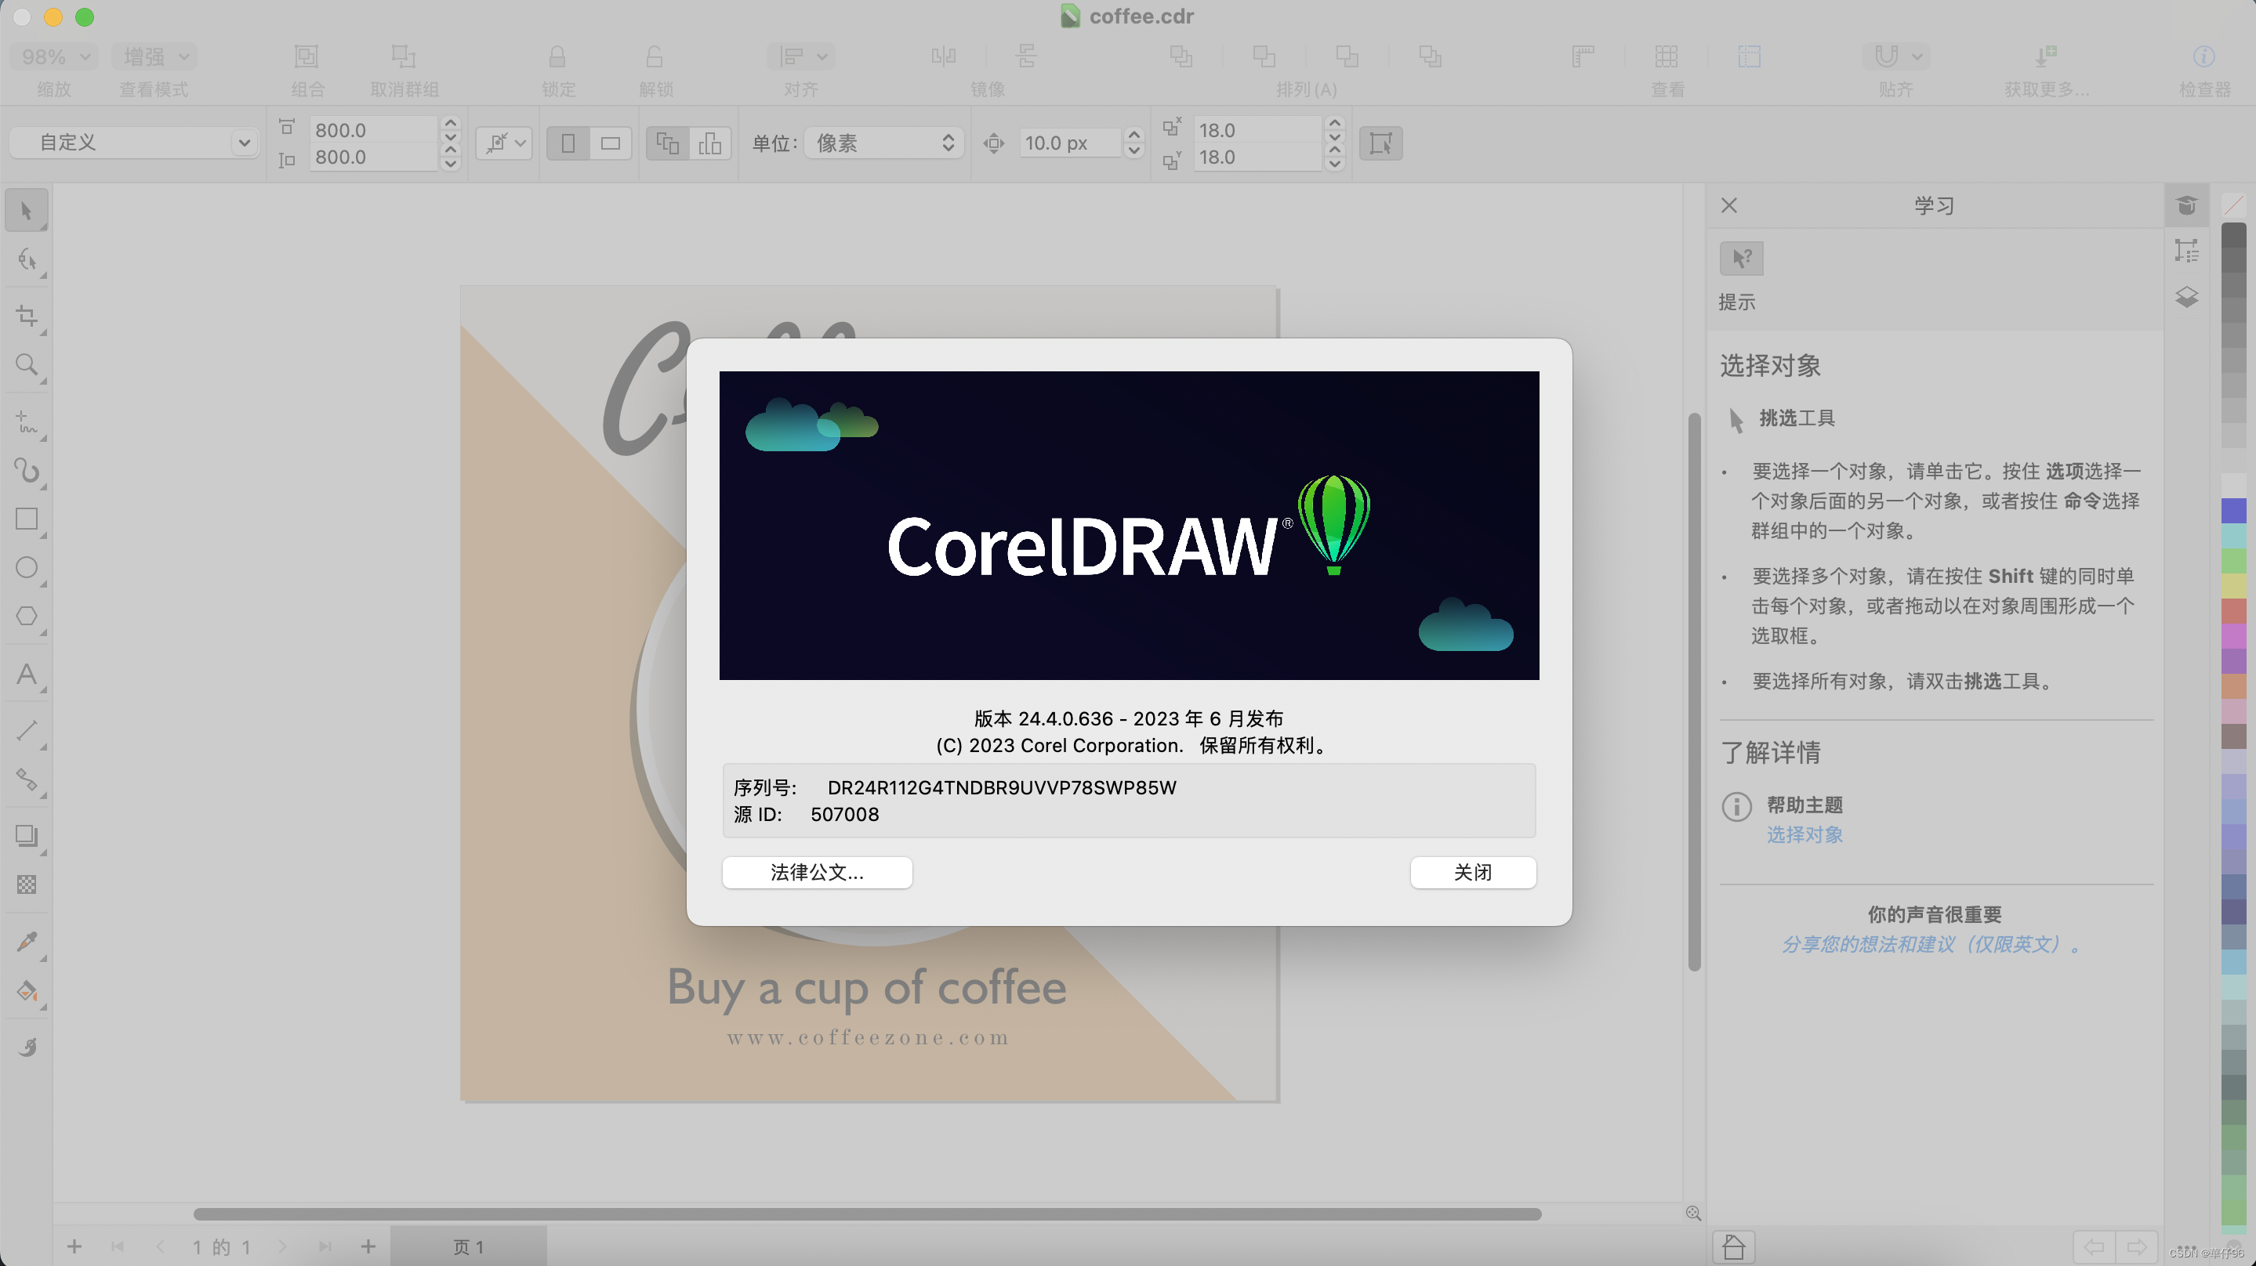The width and height of the screenshot is (2256, 1266).
Task: Select the Shape edit tool
Action: point(27,260)
